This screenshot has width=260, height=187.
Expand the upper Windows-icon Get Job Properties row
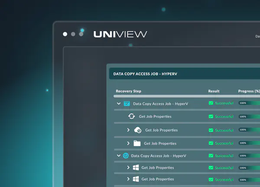(x=128, y=168)
